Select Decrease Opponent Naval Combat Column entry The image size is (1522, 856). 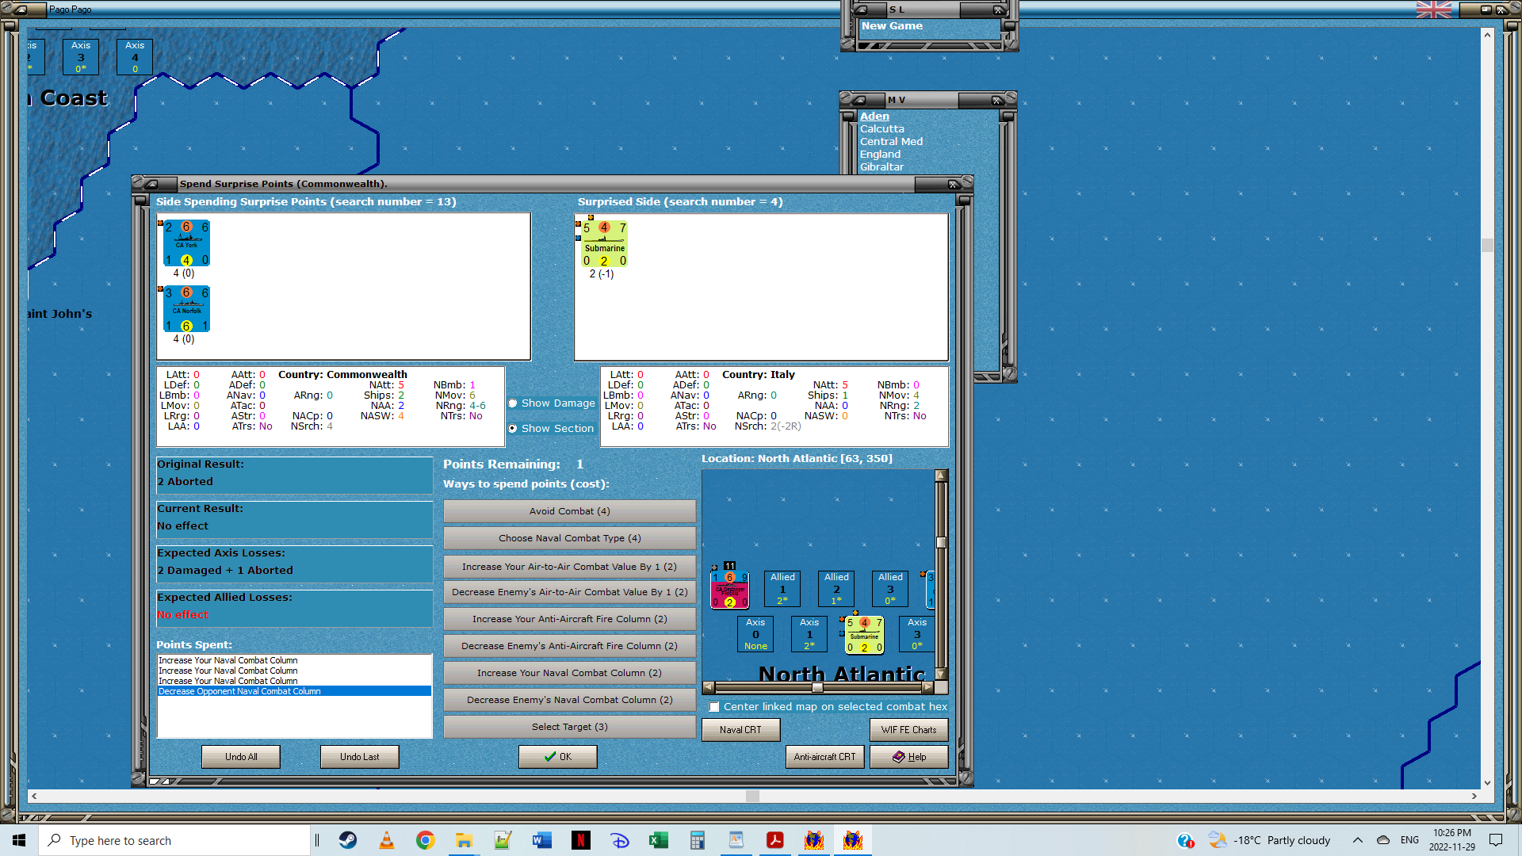pos(239,692)
